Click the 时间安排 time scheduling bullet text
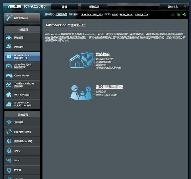The width and height of the screenshot is (191, 179). point(101,92)
